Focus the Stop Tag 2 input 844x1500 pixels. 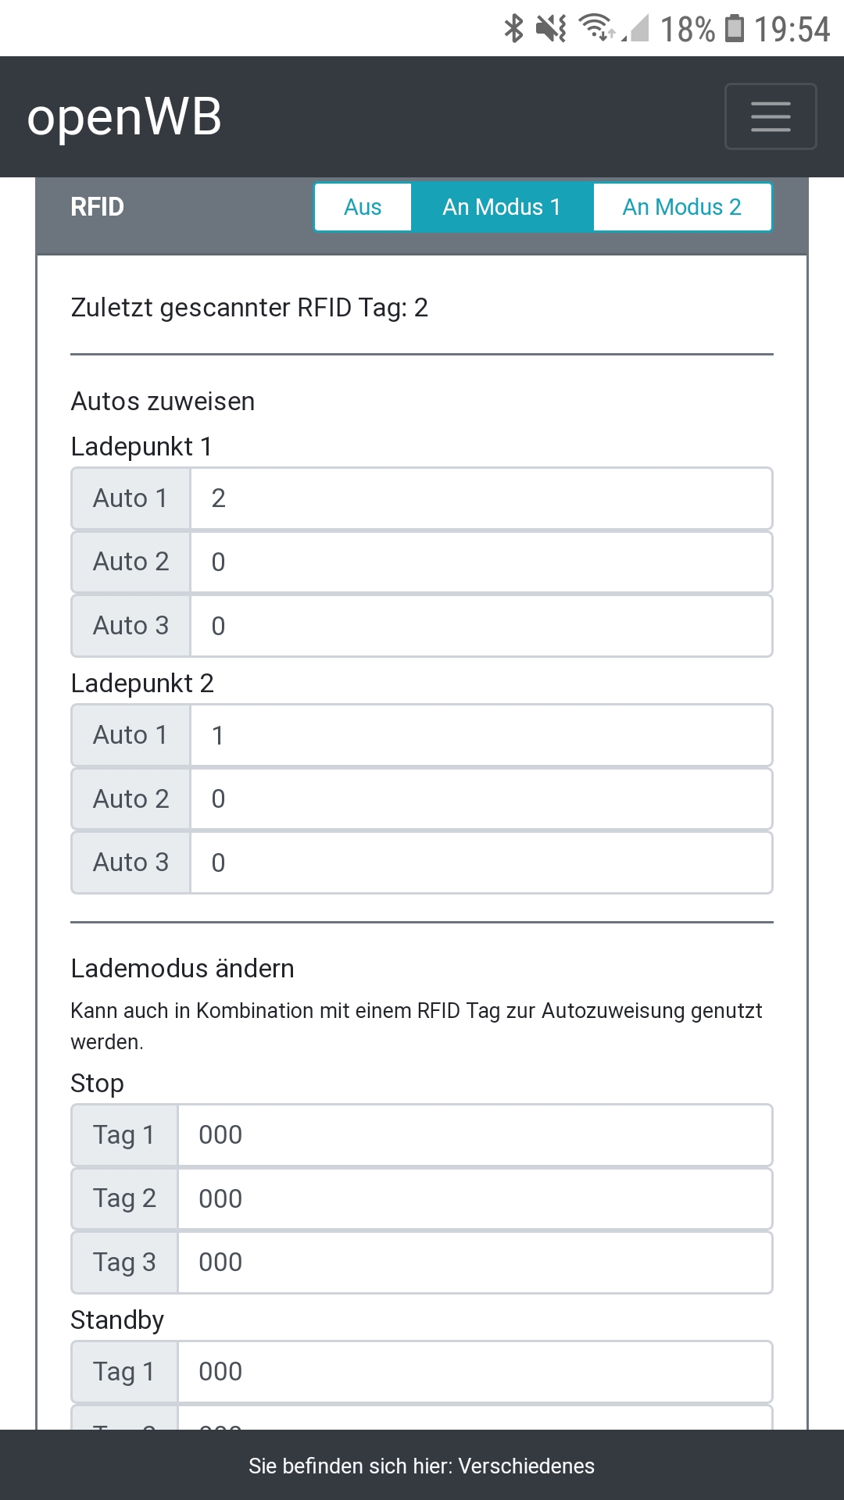pyautogui.click(x=474, y=1199)
